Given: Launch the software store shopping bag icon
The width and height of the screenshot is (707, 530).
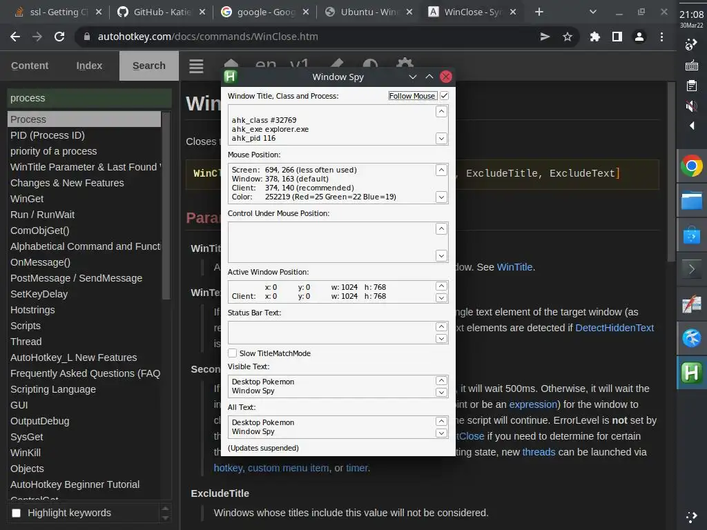Looking at the screenshot, I should (691, 235).
